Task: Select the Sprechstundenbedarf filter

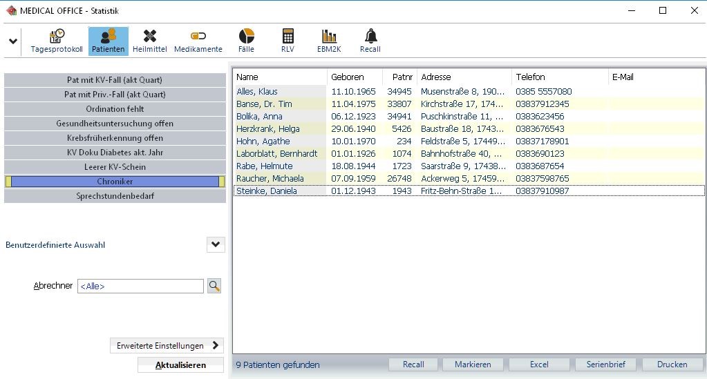Action: pyautogui.click(x=115, y=196)
